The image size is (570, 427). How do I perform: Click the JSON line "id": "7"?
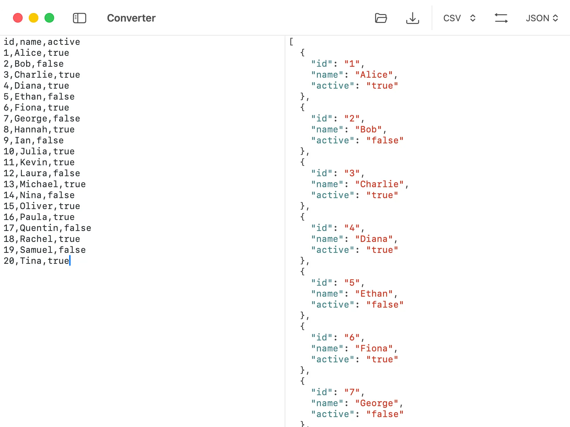click(x=338, y=392)
